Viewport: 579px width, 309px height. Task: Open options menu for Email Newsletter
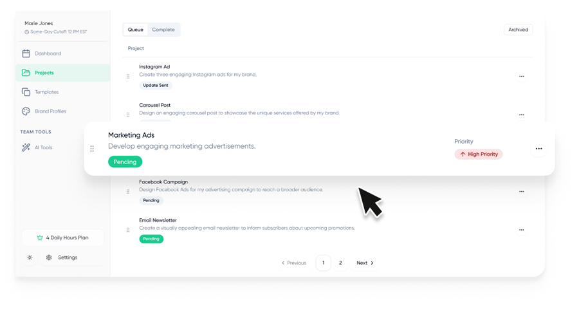(x=521, y=230)
